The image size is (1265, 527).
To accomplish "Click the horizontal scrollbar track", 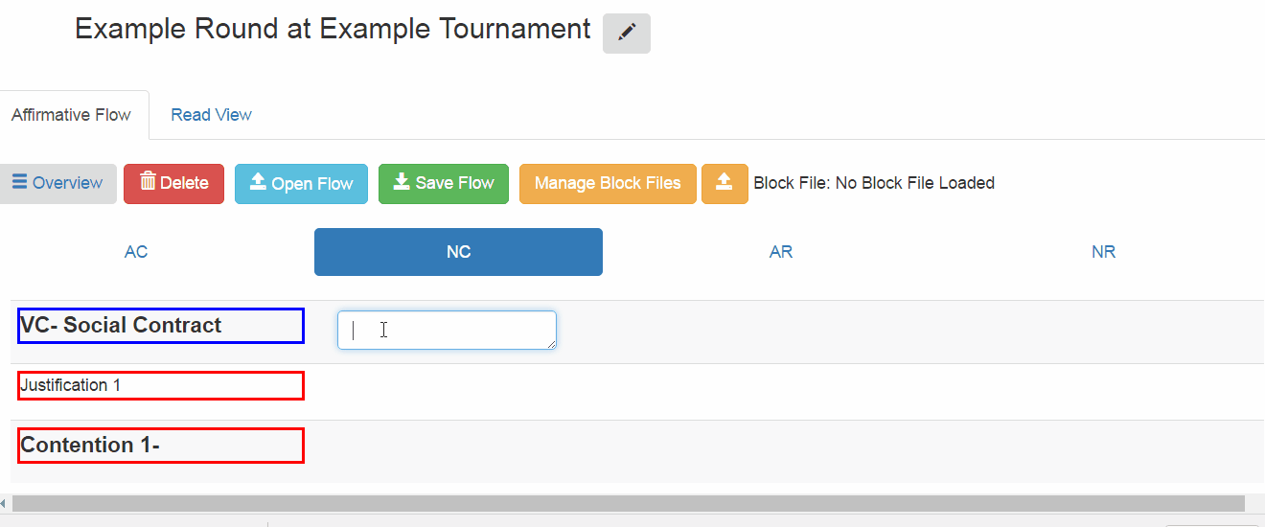I will (x=628, y=503).
